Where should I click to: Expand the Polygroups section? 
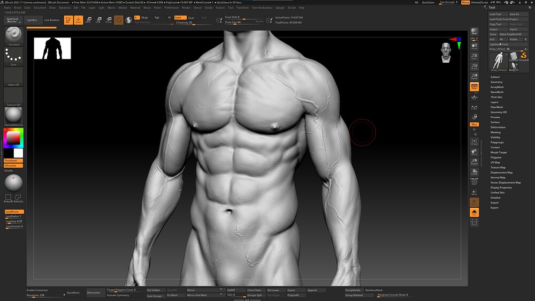[x=497, y=142]
